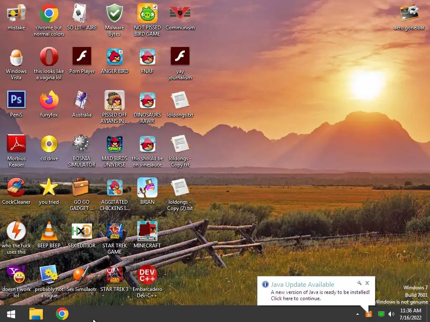Select 'AGGITATED CHICKENS I...' Rio icon

(x=114, y=187)
